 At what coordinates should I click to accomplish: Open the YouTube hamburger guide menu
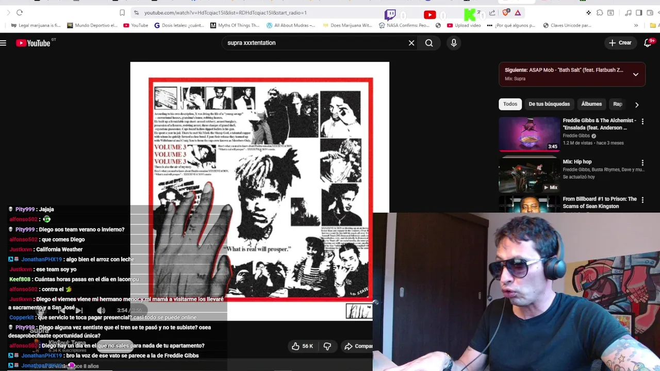3,43
